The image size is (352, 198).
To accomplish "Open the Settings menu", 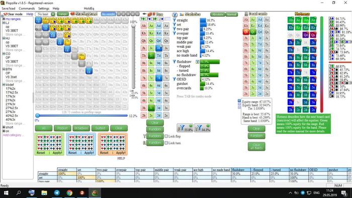I will [44, 9].
